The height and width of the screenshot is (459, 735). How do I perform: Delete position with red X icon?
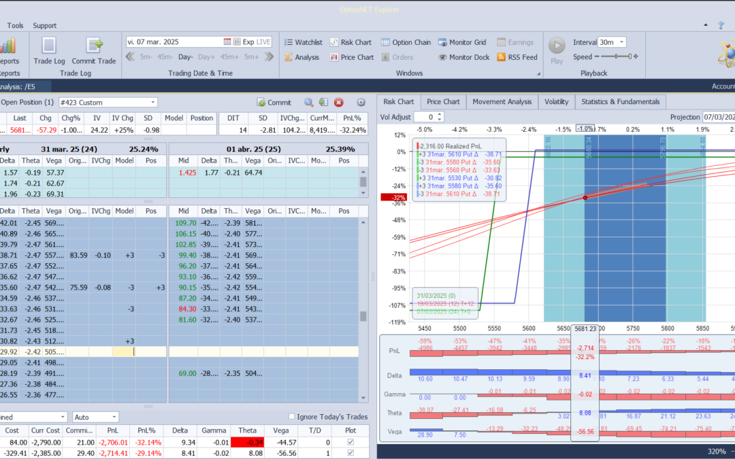pos(338,102)
